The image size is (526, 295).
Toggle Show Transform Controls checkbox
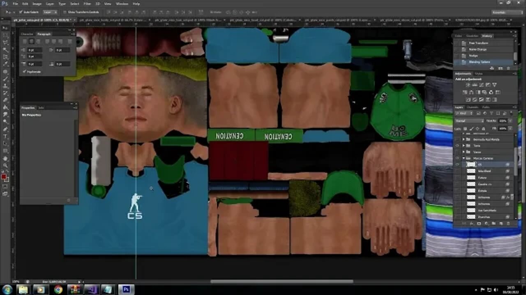coord(65,12)
